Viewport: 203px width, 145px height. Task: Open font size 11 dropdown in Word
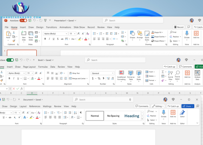tap(19, 113)
